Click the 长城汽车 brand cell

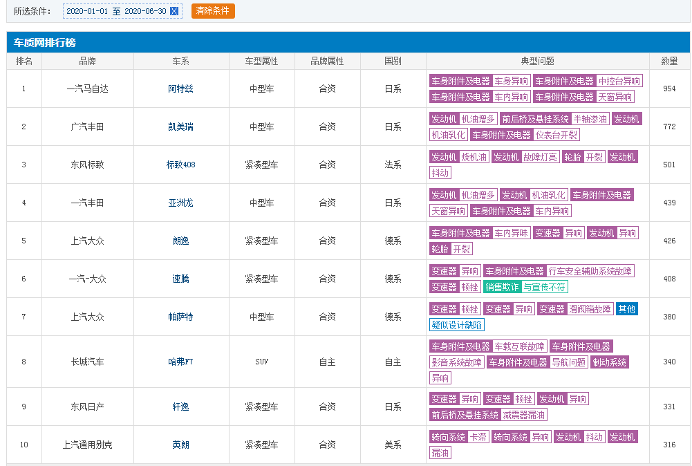tap(87, 362)
